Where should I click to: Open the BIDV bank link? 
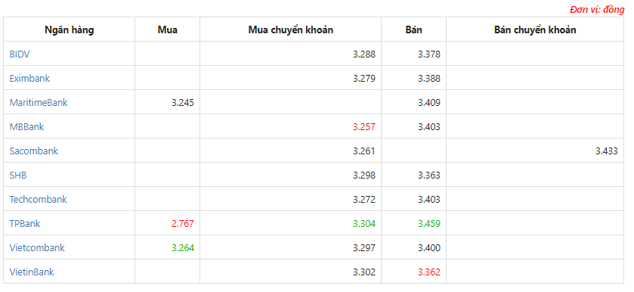20,54
